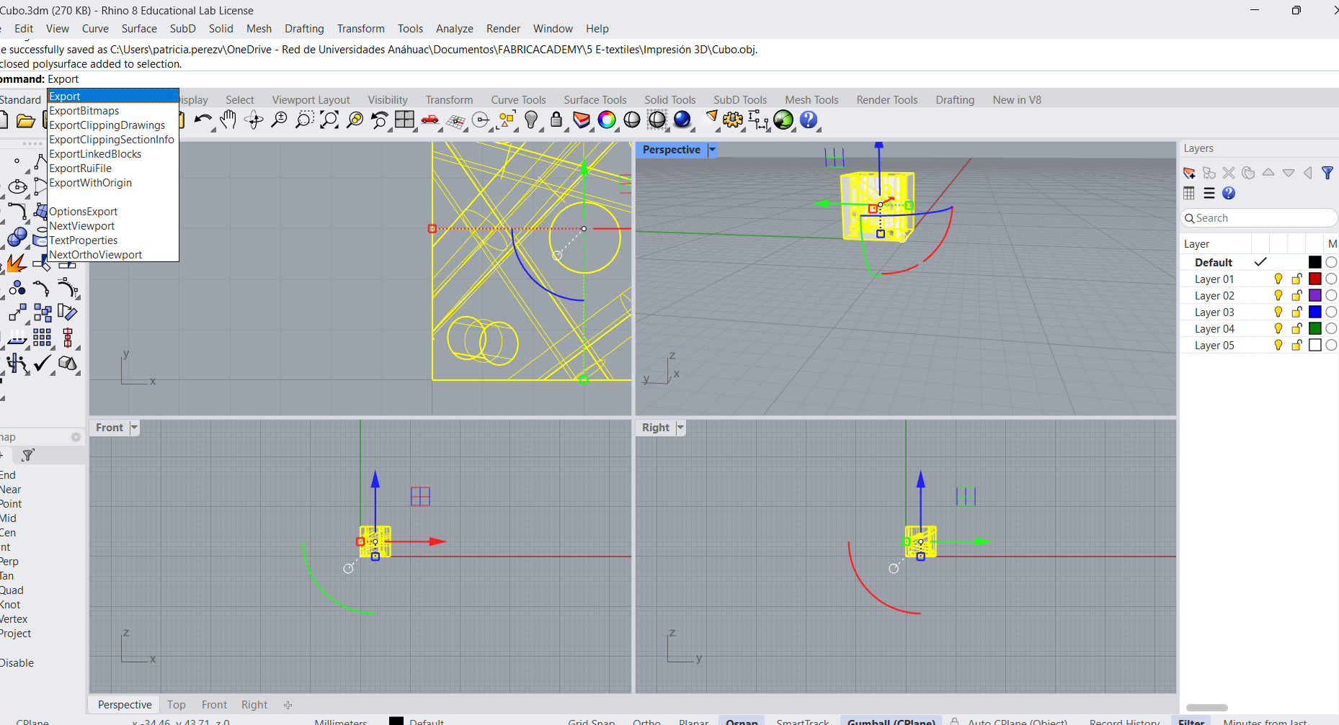Open the Perspective viewport dropdown arrow

click(x=712, y=150)
